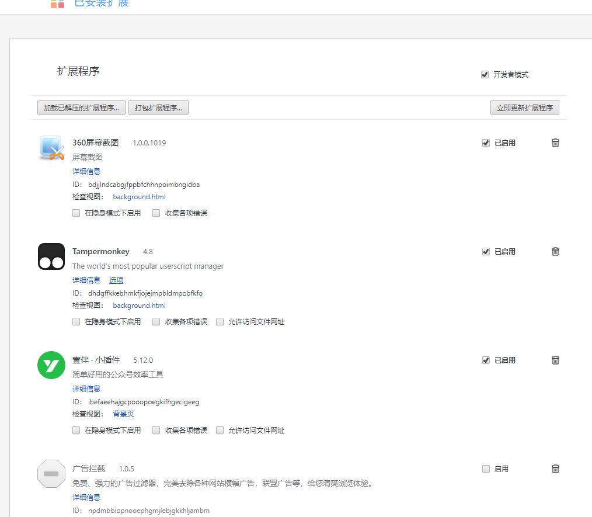Click the Tampermonkey extension icon
This screenshot has height=517, width=592.
(51, 256)
